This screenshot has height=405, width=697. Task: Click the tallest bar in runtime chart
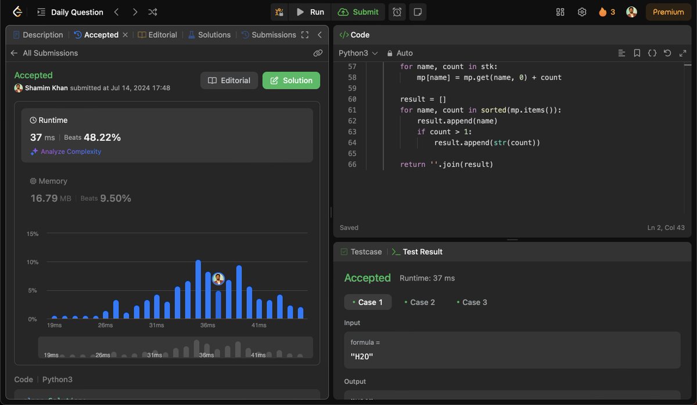tap(198, 290)
